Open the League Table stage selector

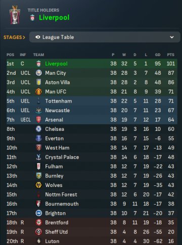coord(105,37)
